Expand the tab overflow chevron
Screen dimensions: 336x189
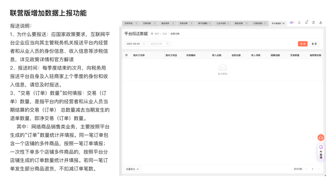coord(283,23)
